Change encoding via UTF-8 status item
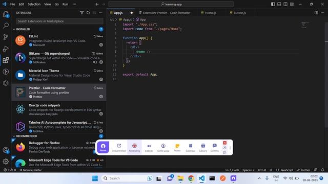 click(x=262, y=170)
